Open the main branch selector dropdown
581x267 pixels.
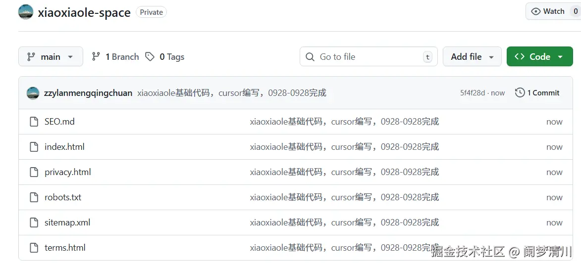click(51, 57)
